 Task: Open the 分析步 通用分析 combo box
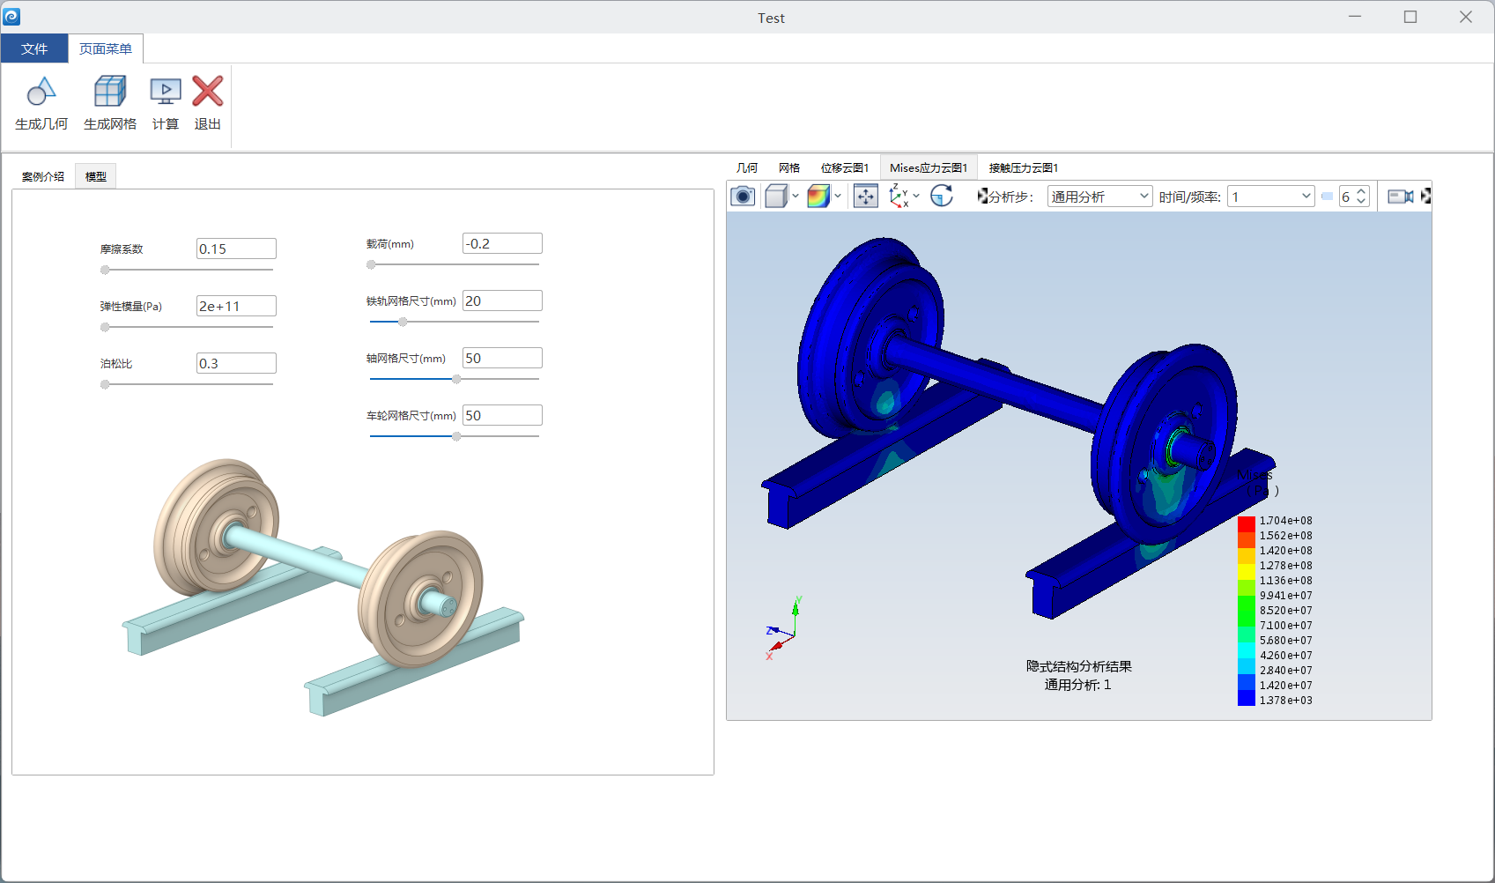(1099, 197)
